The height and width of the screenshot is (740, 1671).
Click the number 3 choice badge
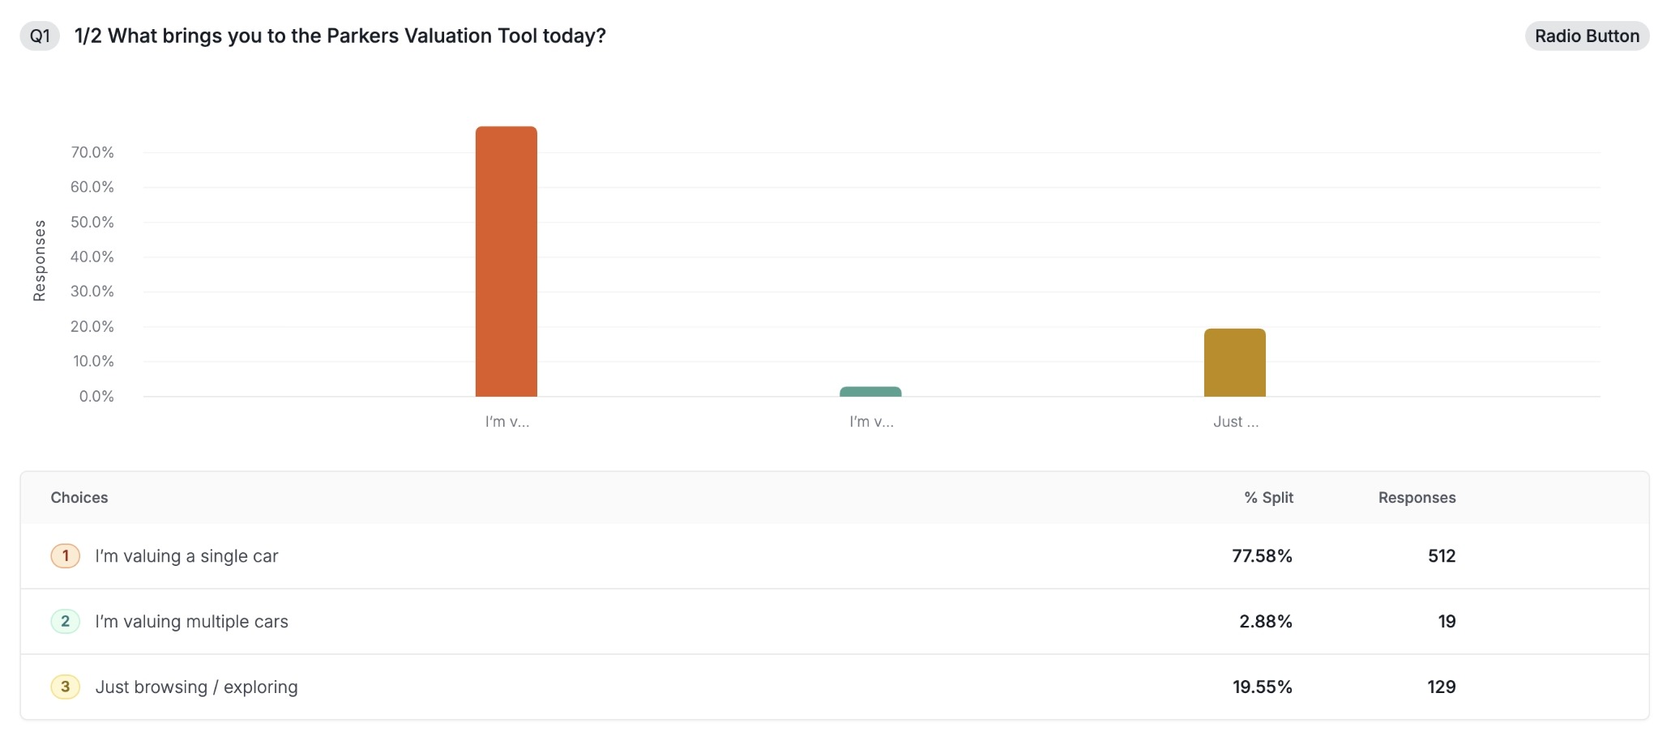coord(65,687)
